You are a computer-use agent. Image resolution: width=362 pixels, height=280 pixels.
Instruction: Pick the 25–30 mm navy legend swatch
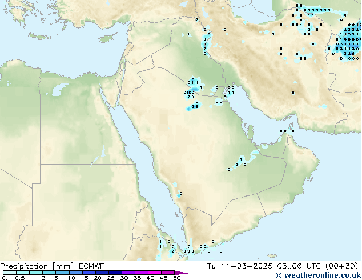115,273
